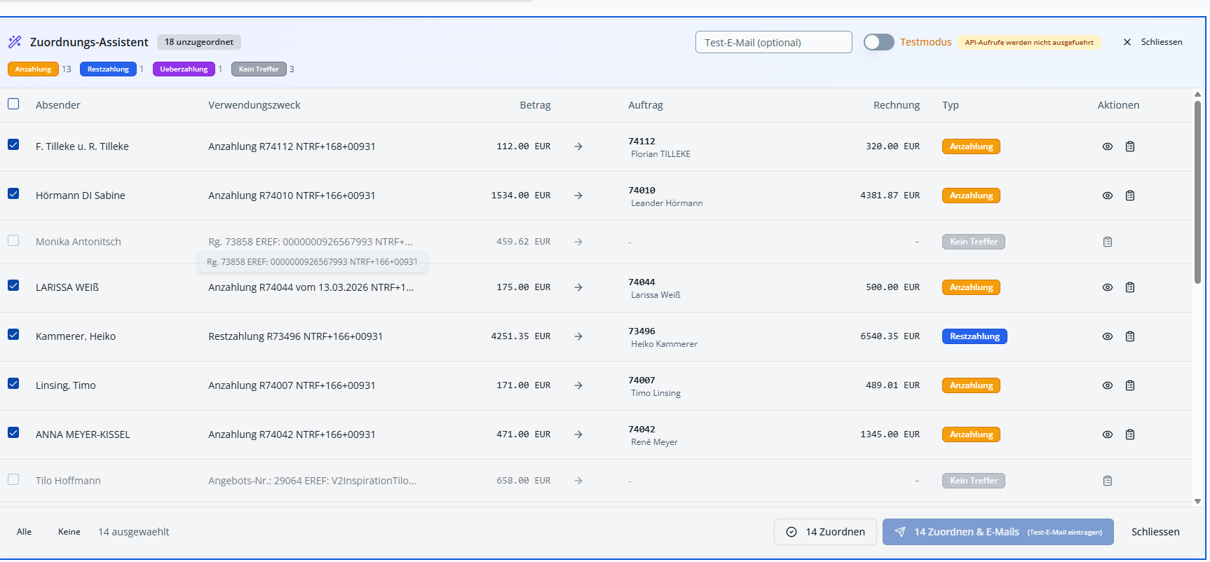This screenshot has width=1210, height=562.
Task: Click clipboard icon for Monika Antonitsch row
Action: coord(1108,242)
